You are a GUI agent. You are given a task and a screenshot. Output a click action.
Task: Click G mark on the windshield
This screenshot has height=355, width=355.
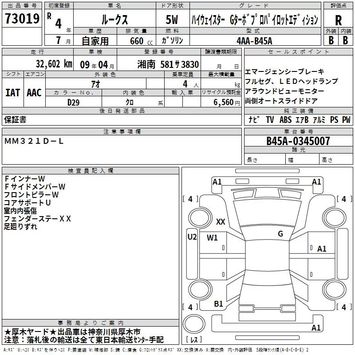280,233
